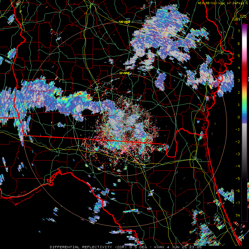Click the 7 value on color scale
The image size is (249, 249).
point(239,31)
